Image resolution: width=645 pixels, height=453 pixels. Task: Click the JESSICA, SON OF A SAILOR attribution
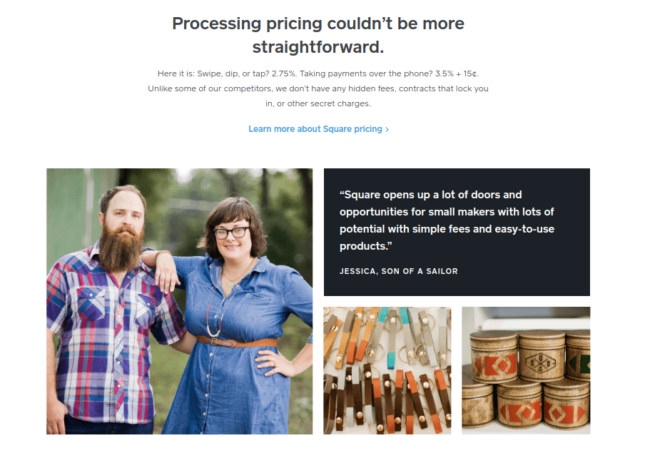coord(399,271)
